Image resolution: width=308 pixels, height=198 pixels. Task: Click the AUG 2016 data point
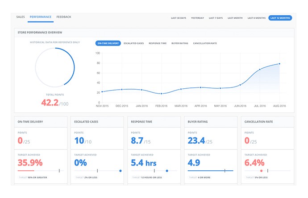[x=279, y=64]
